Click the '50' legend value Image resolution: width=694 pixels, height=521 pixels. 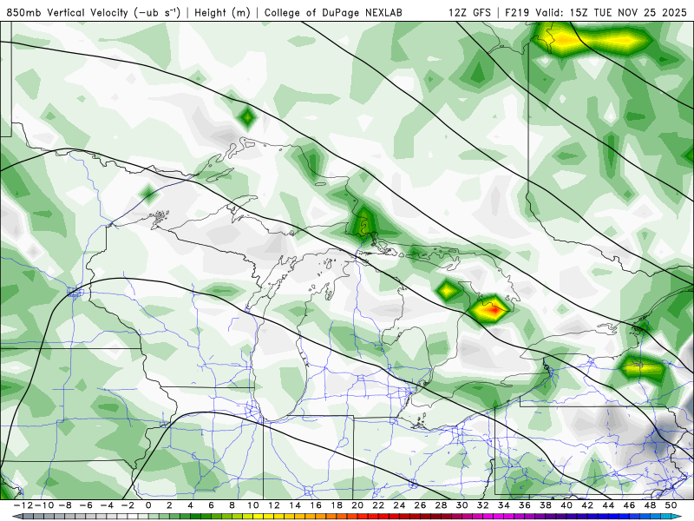pos(671,505)
